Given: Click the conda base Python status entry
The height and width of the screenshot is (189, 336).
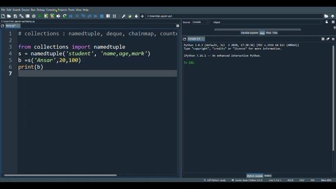Looking at the screenshot, I should tap(247, 180).
